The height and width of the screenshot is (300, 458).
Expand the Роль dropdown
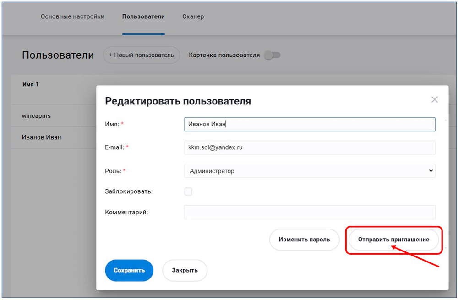tap(310, 171)
